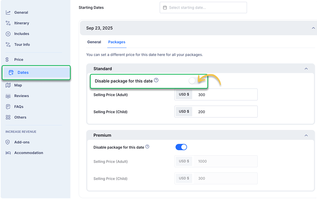The image size is (317, 199).
Task: Click the Itinerary route icon
Action: coord(8,23)
